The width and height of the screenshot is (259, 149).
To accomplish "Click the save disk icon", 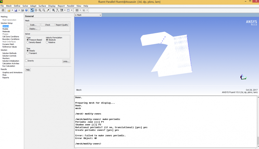I will [16, 10].
